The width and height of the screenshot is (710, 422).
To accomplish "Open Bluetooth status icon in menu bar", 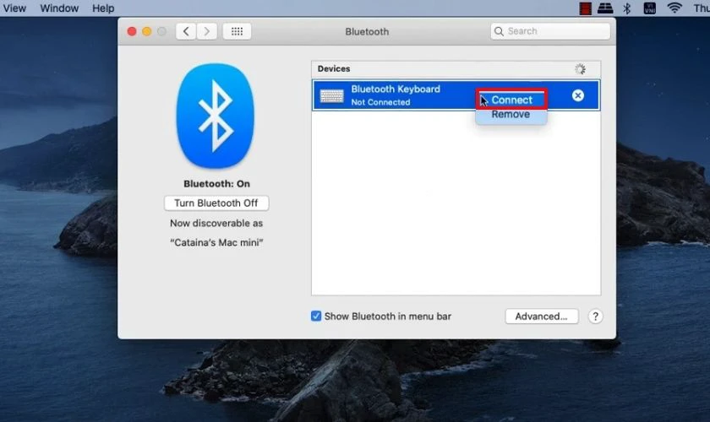I will coord(626,8).
